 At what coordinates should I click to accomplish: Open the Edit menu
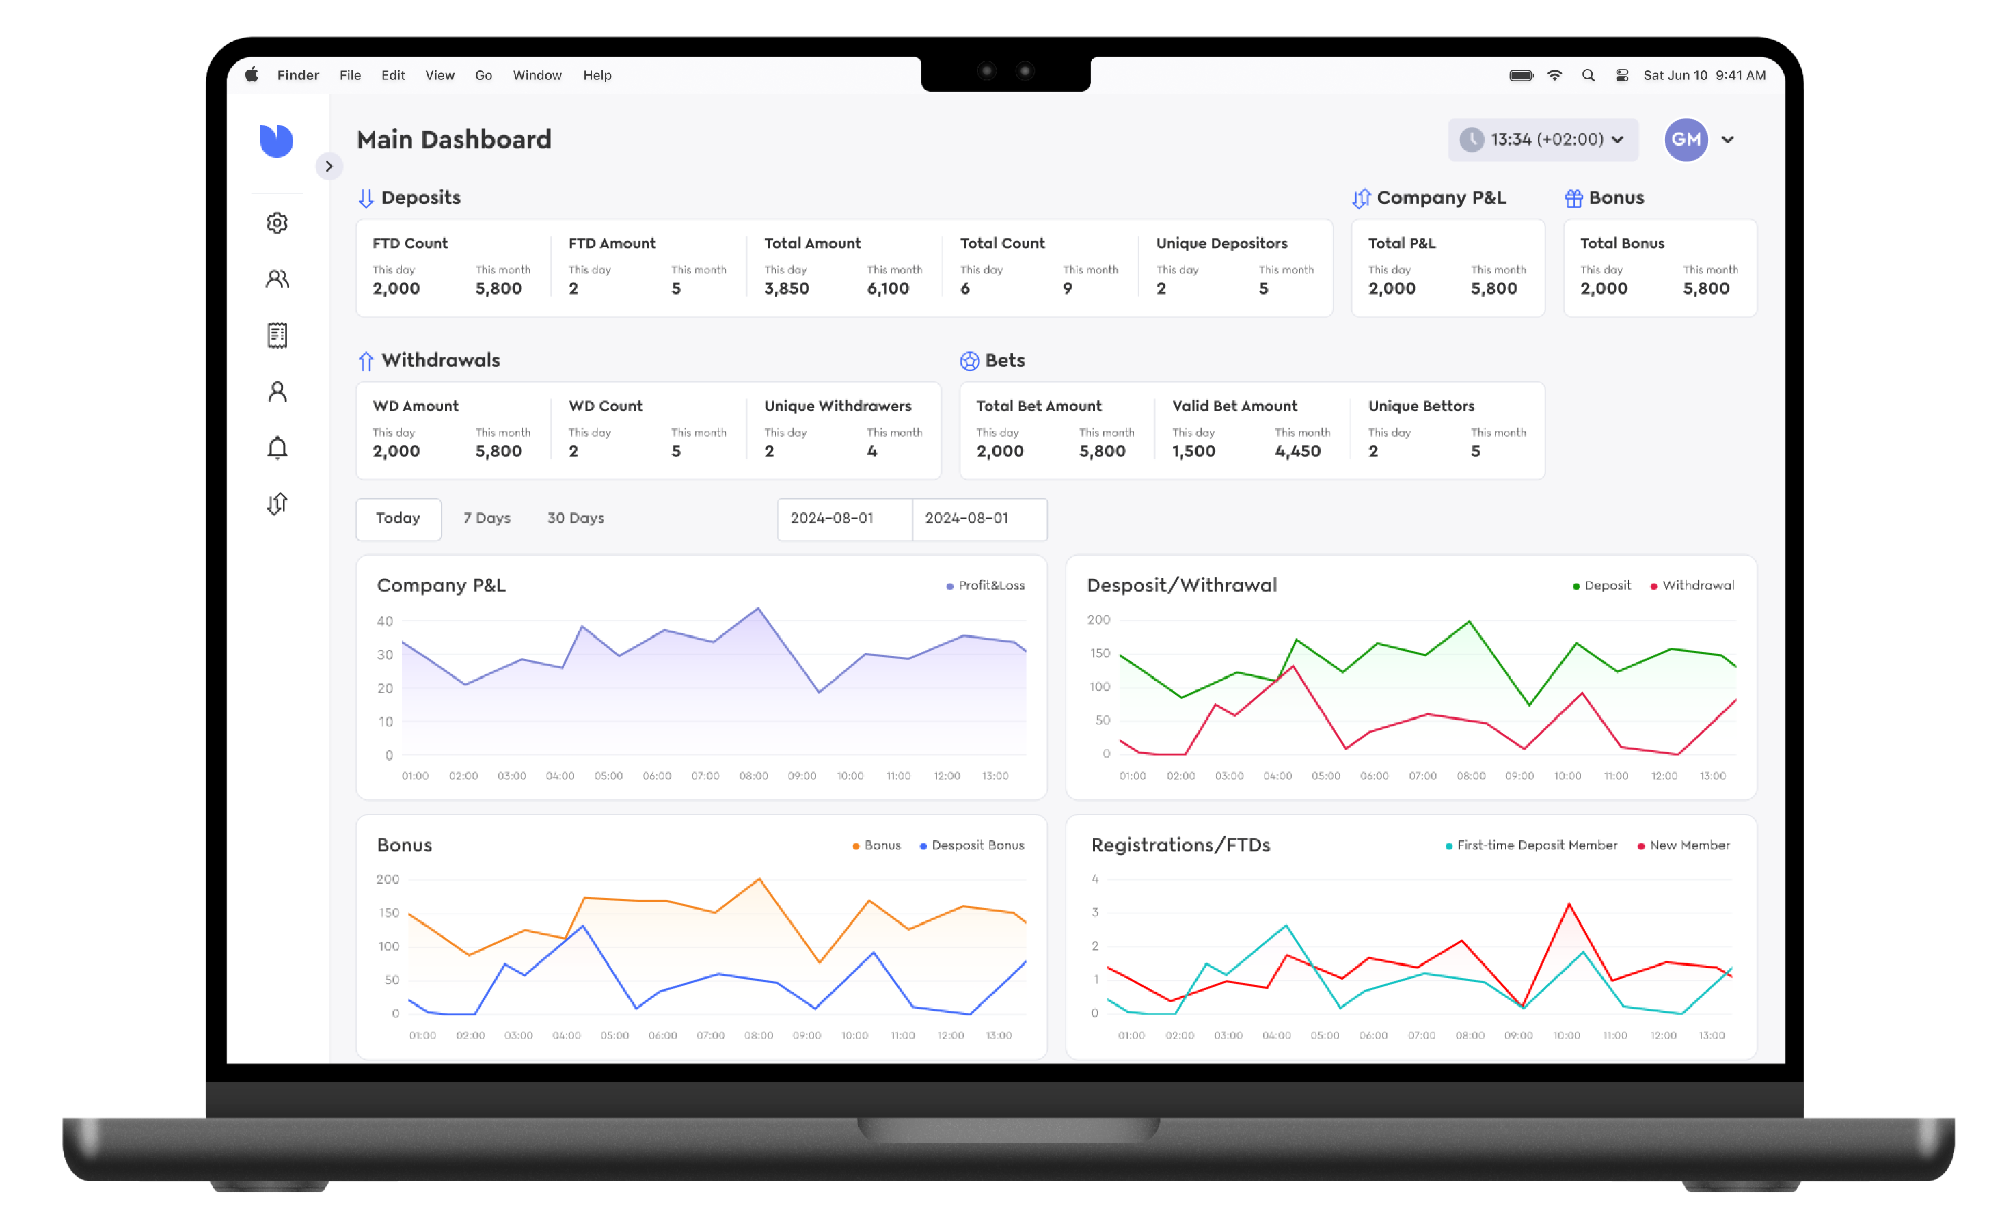tap(392, 75)
